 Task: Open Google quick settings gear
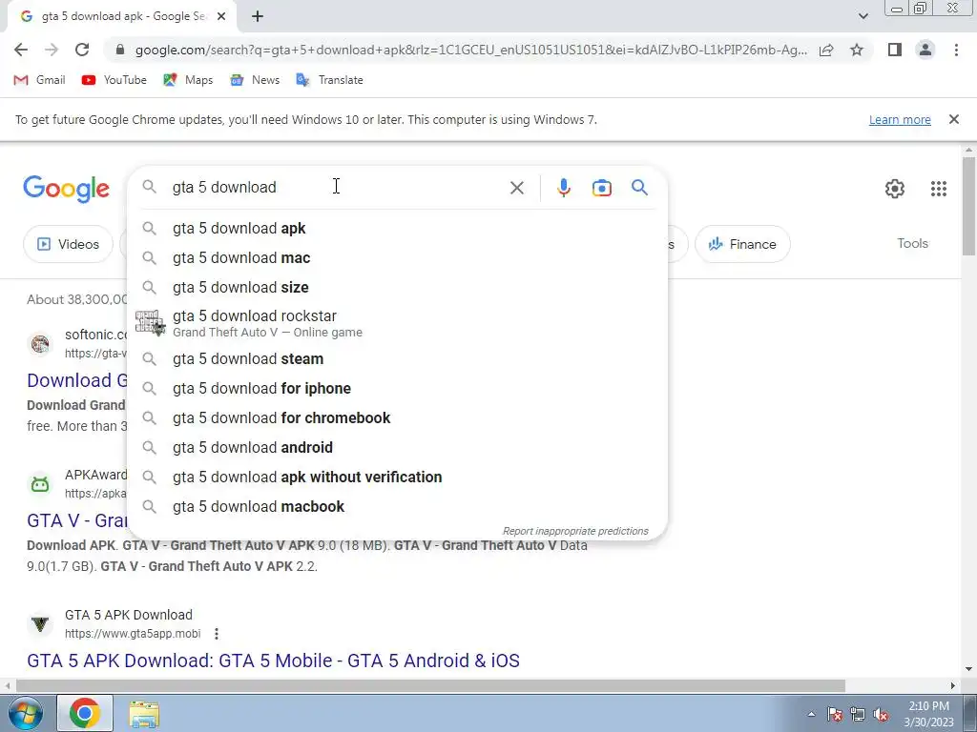895,189
